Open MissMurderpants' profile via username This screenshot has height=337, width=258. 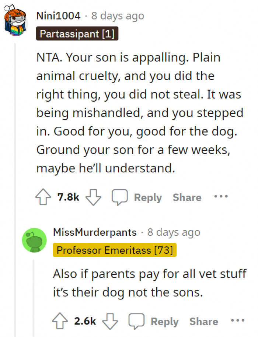pos(95,232)
